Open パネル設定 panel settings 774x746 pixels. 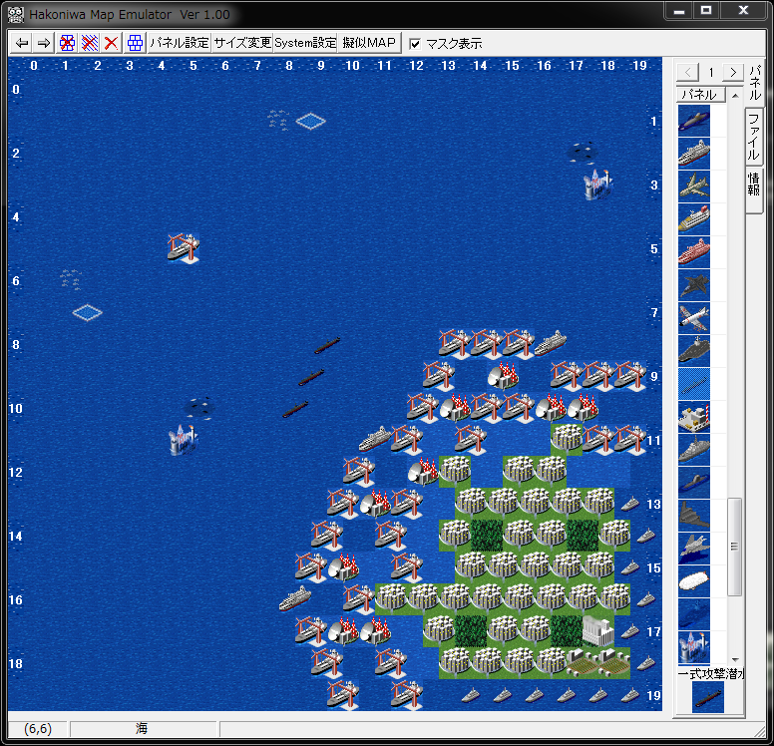point(180,43)
